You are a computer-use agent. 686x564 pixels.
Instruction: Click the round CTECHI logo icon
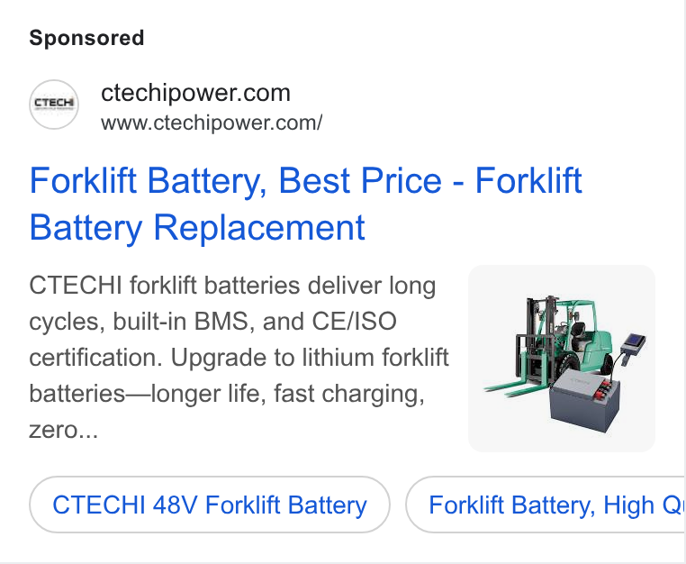click(x=54, y=105)
